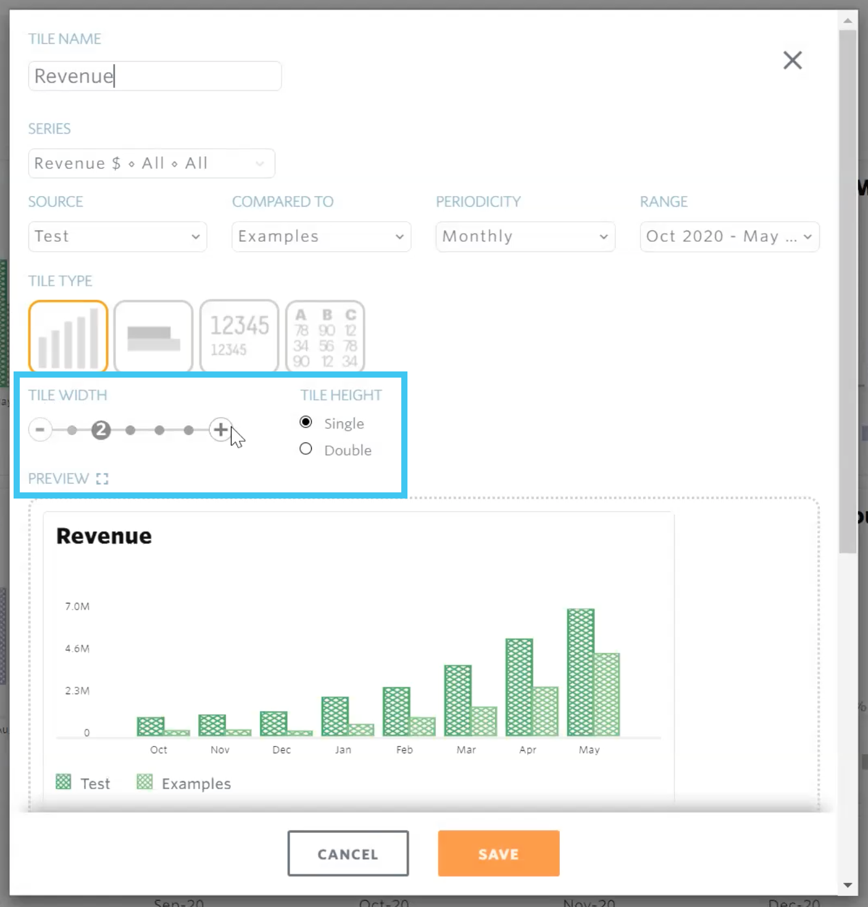This screenshot has width=868, height=907.
Task: Open the Source dropdown showing Test
Action: click(117, 237)
